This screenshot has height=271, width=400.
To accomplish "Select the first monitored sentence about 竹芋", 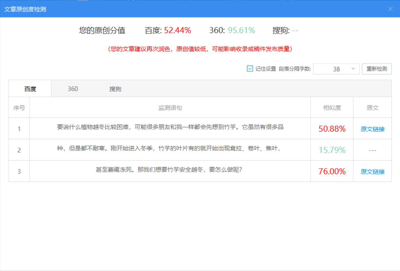I will (170, 128).
